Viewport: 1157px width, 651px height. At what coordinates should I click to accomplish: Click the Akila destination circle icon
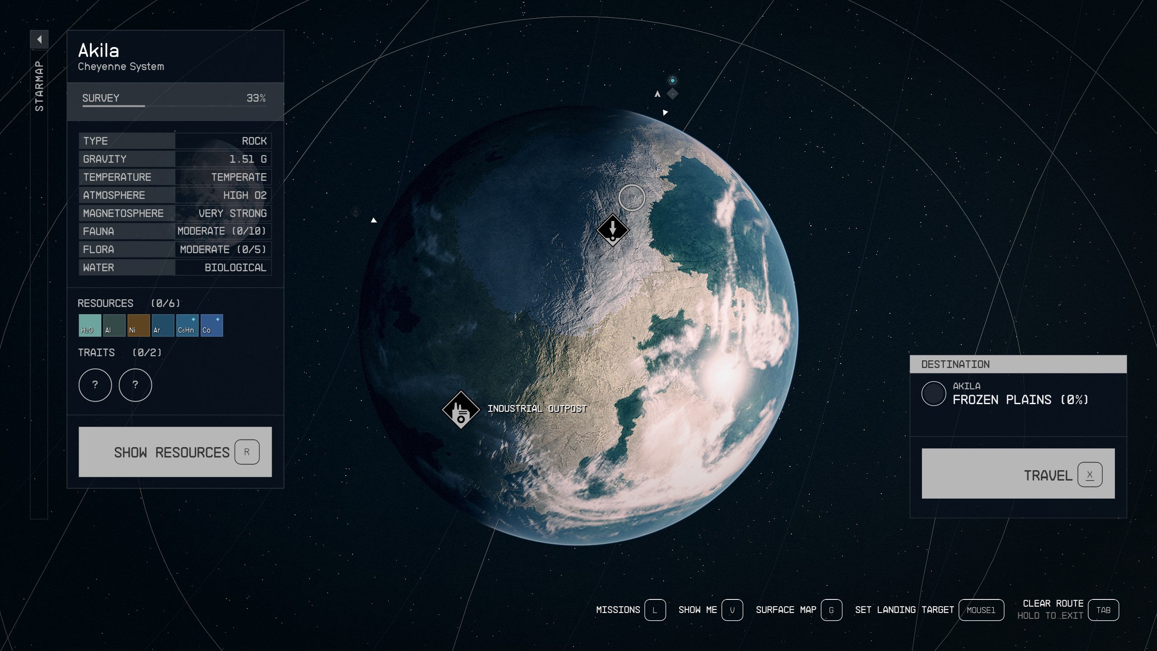(934, 393)
